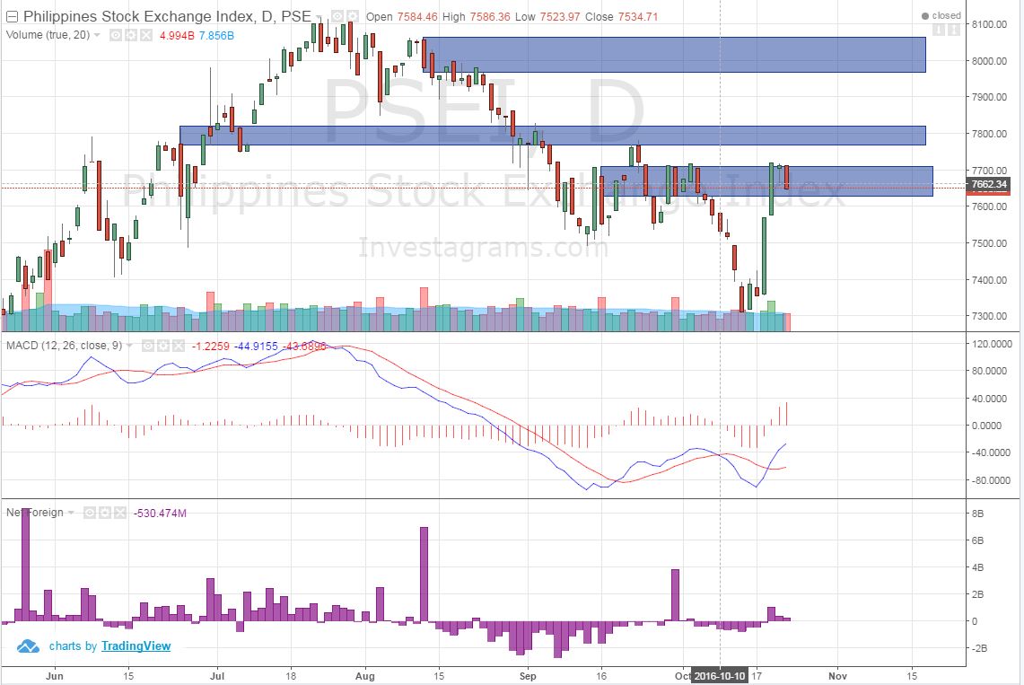Click the 2016-10-10 date marker on the timeline
Screen dimensions: 1024x685
(x=721, y=675)
